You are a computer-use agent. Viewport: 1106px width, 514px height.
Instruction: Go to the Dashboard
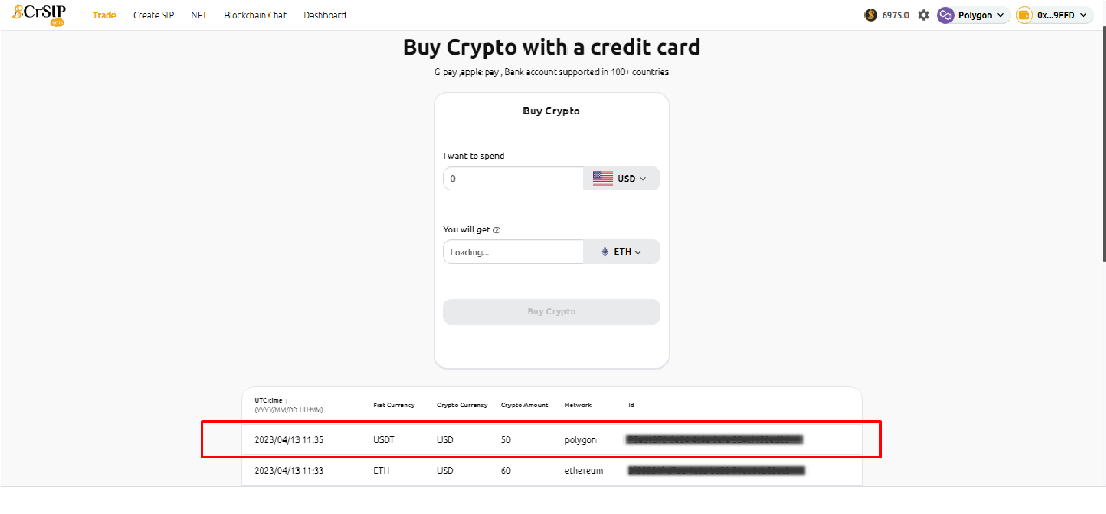click(325, 15)
